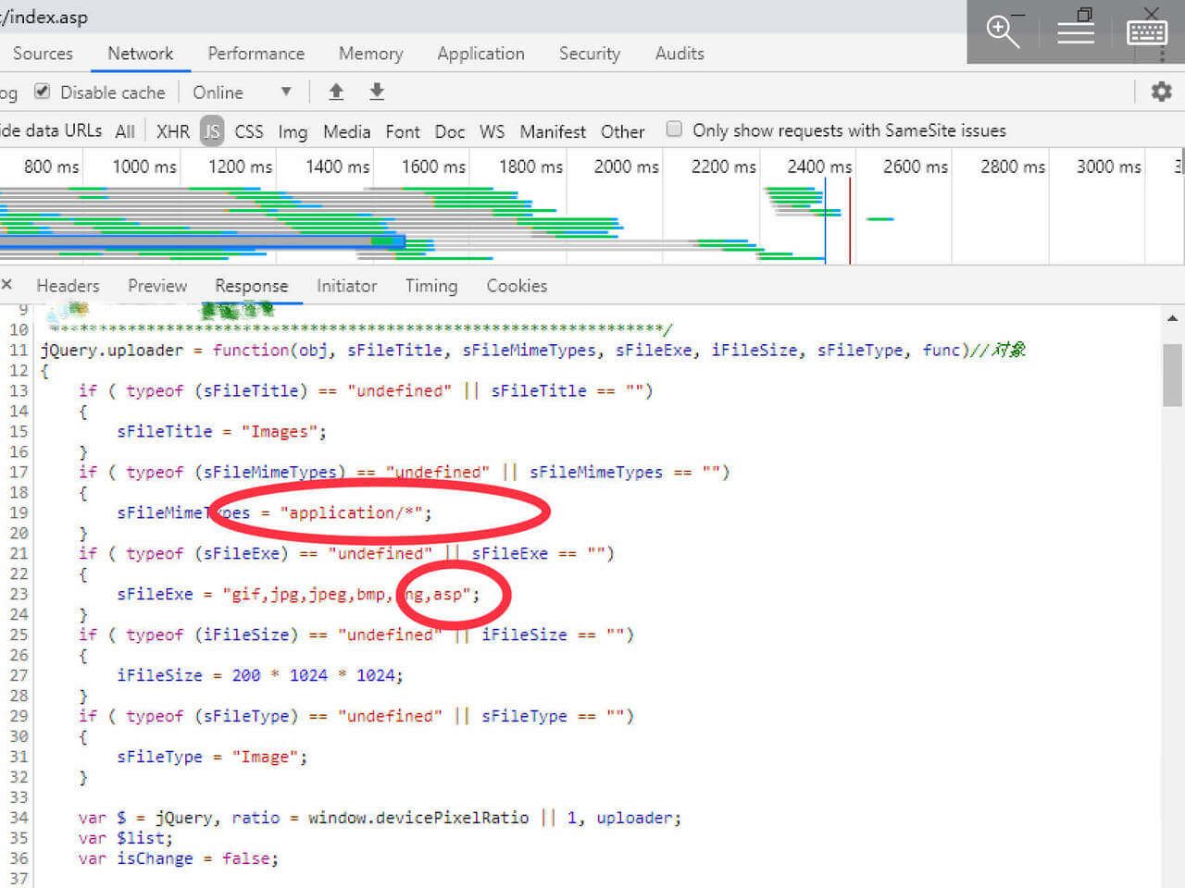Enable Only show requests with SameSite issues
Image resolution: width=1185 pixels, height=888 pixels.
(x=674, y=129)
